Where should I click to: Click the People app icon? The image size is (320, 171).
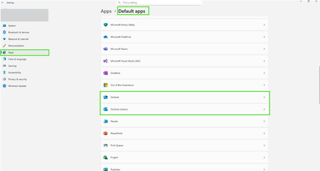click(106, 121)
